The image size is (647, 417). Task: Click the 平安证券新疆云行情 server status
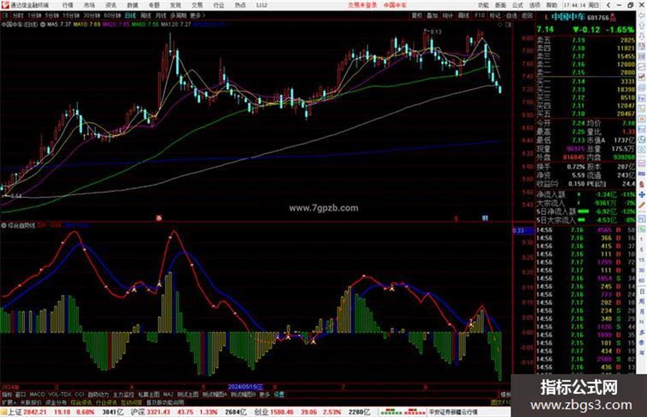coord(454,412)
